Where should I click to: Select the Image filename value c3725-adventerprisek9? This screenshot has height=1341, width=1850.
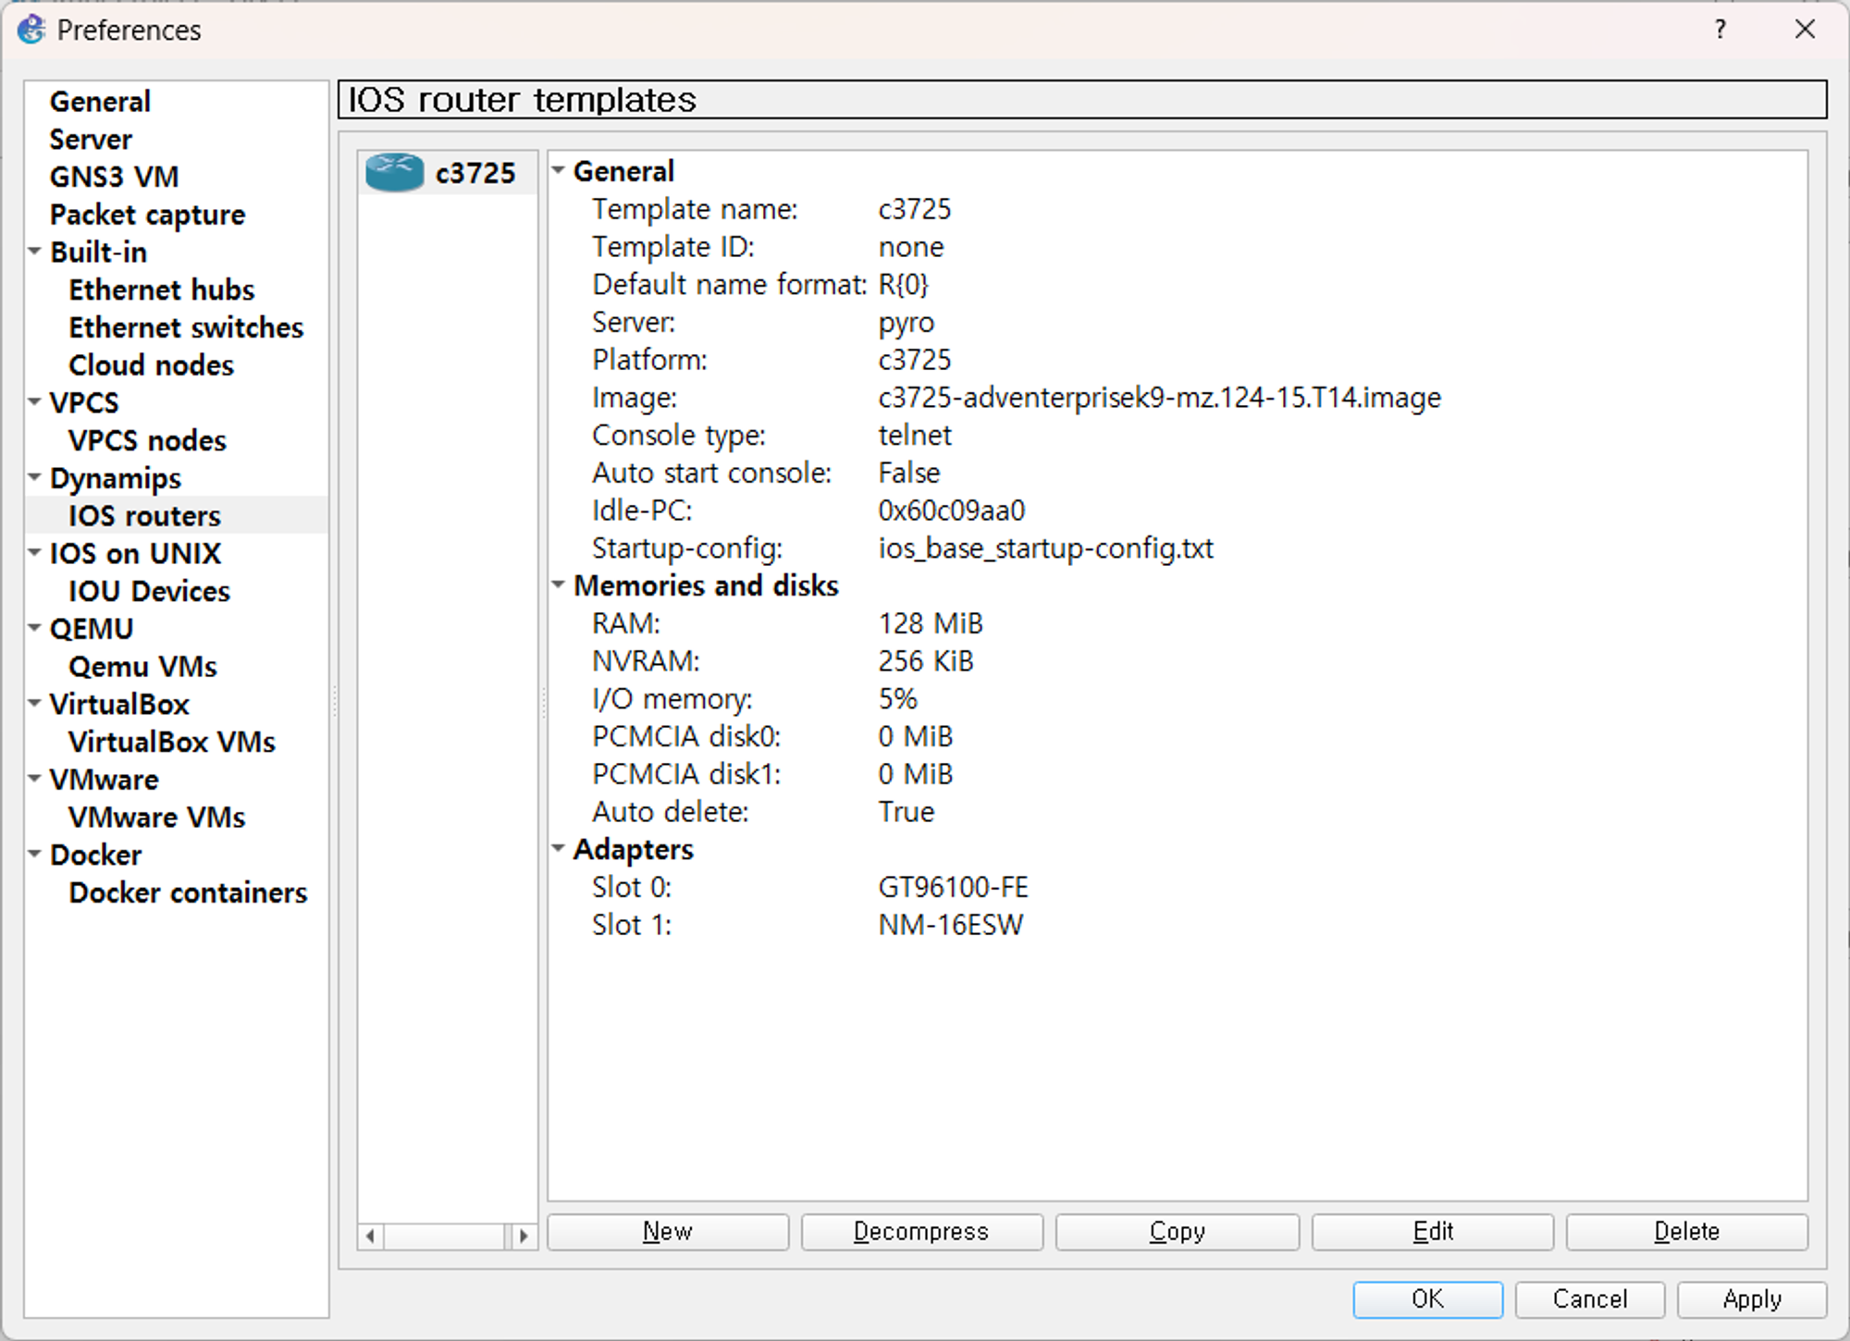pyautogui.click(x=1159, y=398)
